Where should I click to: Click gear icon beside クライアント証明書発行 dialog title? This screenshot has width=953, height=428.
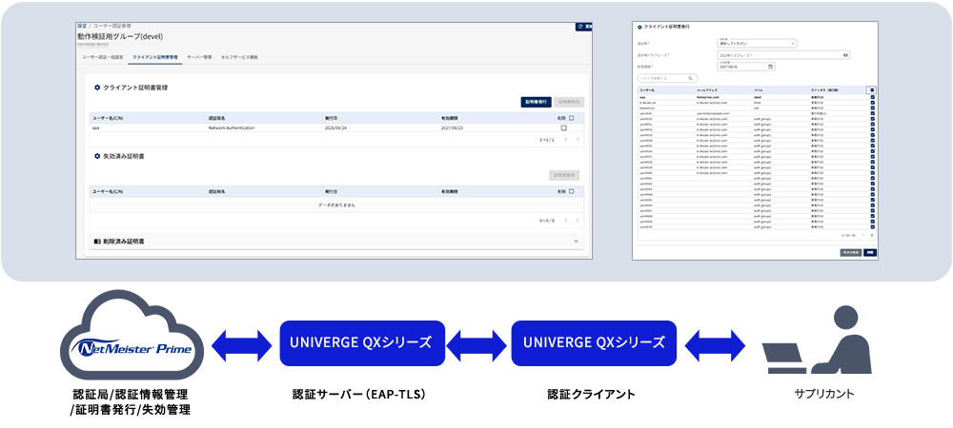[639, 28]
